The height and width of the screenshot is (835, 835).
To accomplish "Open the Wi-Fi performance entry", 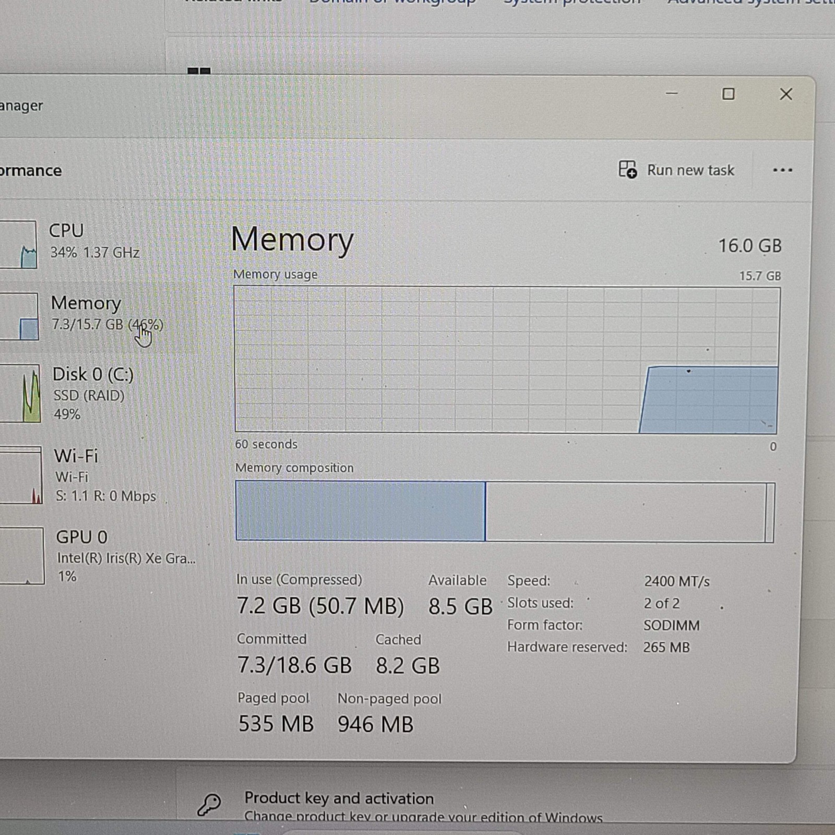I will [x=99, y=475].
